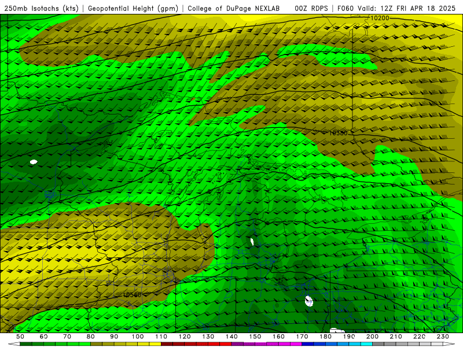Screen dimensions: 463x347
Task: Click the 60 value on the color scale
Action: click(x=44, y=337)
